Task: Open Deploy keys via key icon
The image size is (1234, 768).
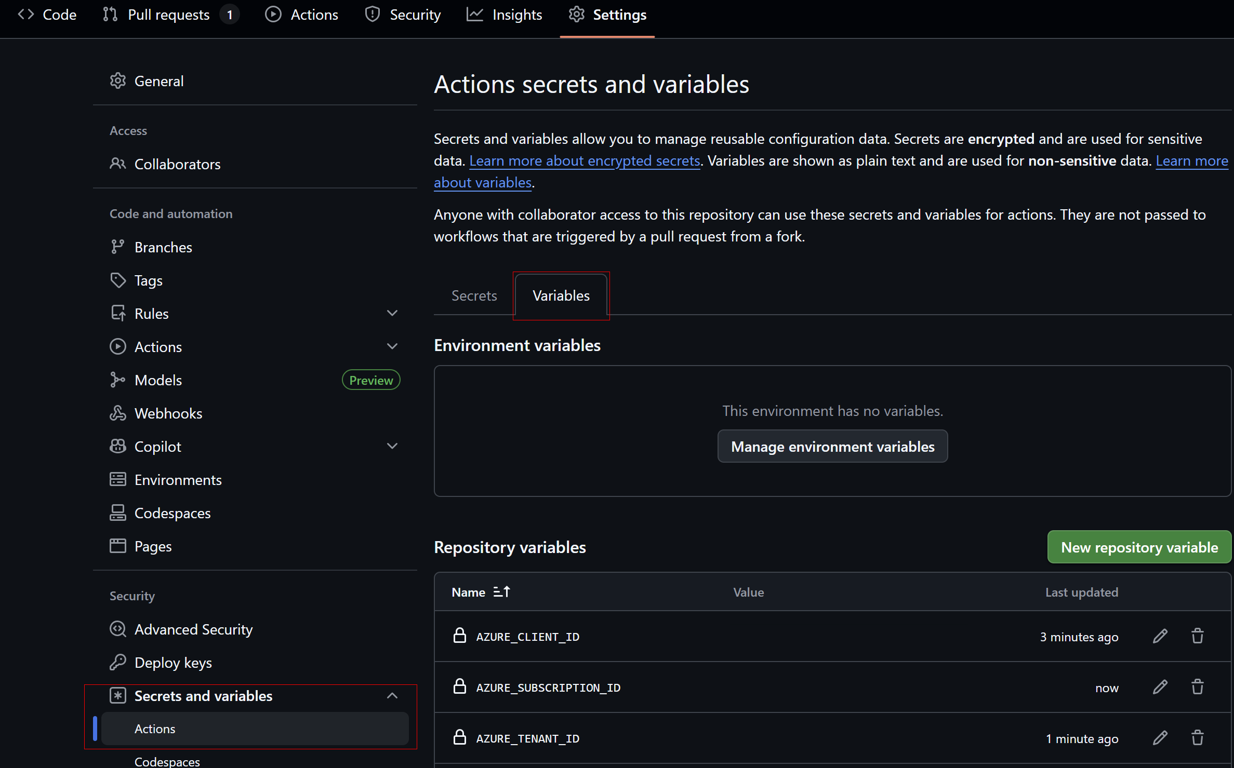Action: [x=118, y=663]
